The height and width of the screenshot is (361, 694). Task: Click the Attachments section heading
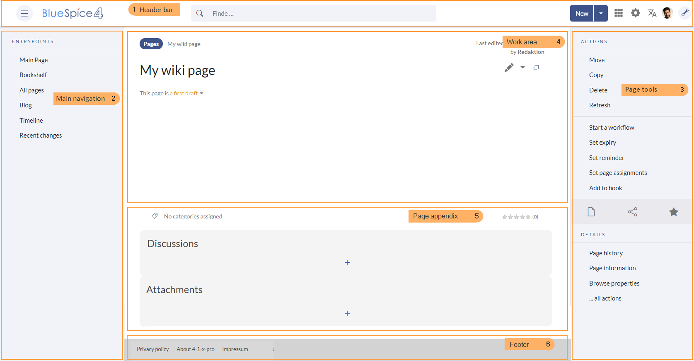(174, 290)
